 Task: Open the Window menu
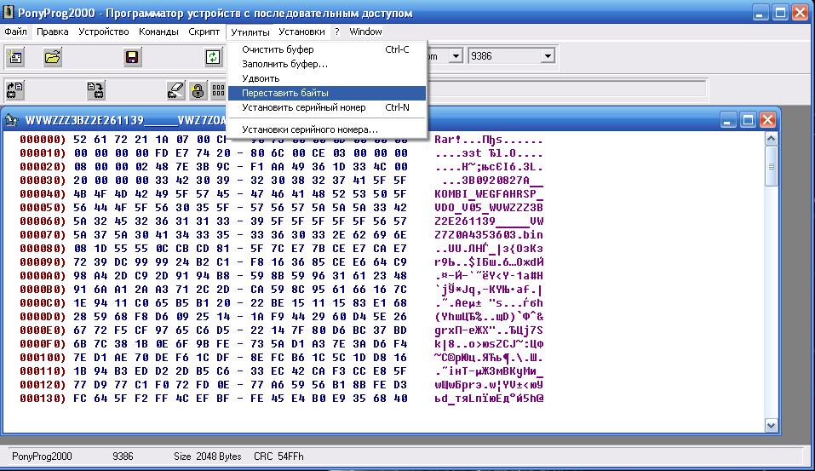[x=365, y=32]
